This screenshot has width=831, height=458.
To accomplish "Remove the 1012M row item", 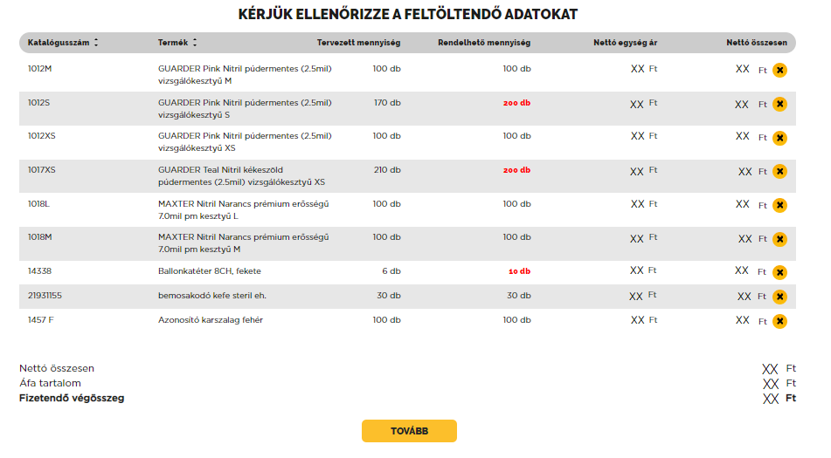I will [779, 70].
